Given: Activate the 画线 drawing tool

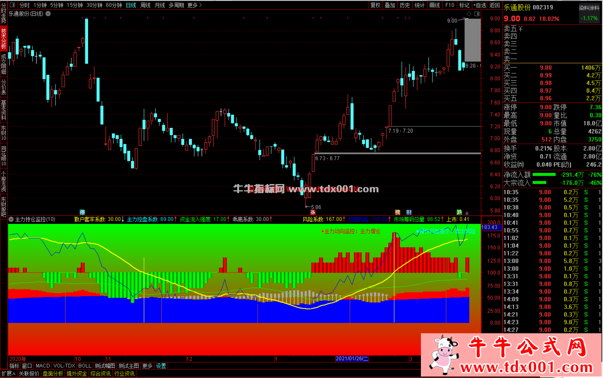Looking at the screenshot, I should click(x=435, y=5).
